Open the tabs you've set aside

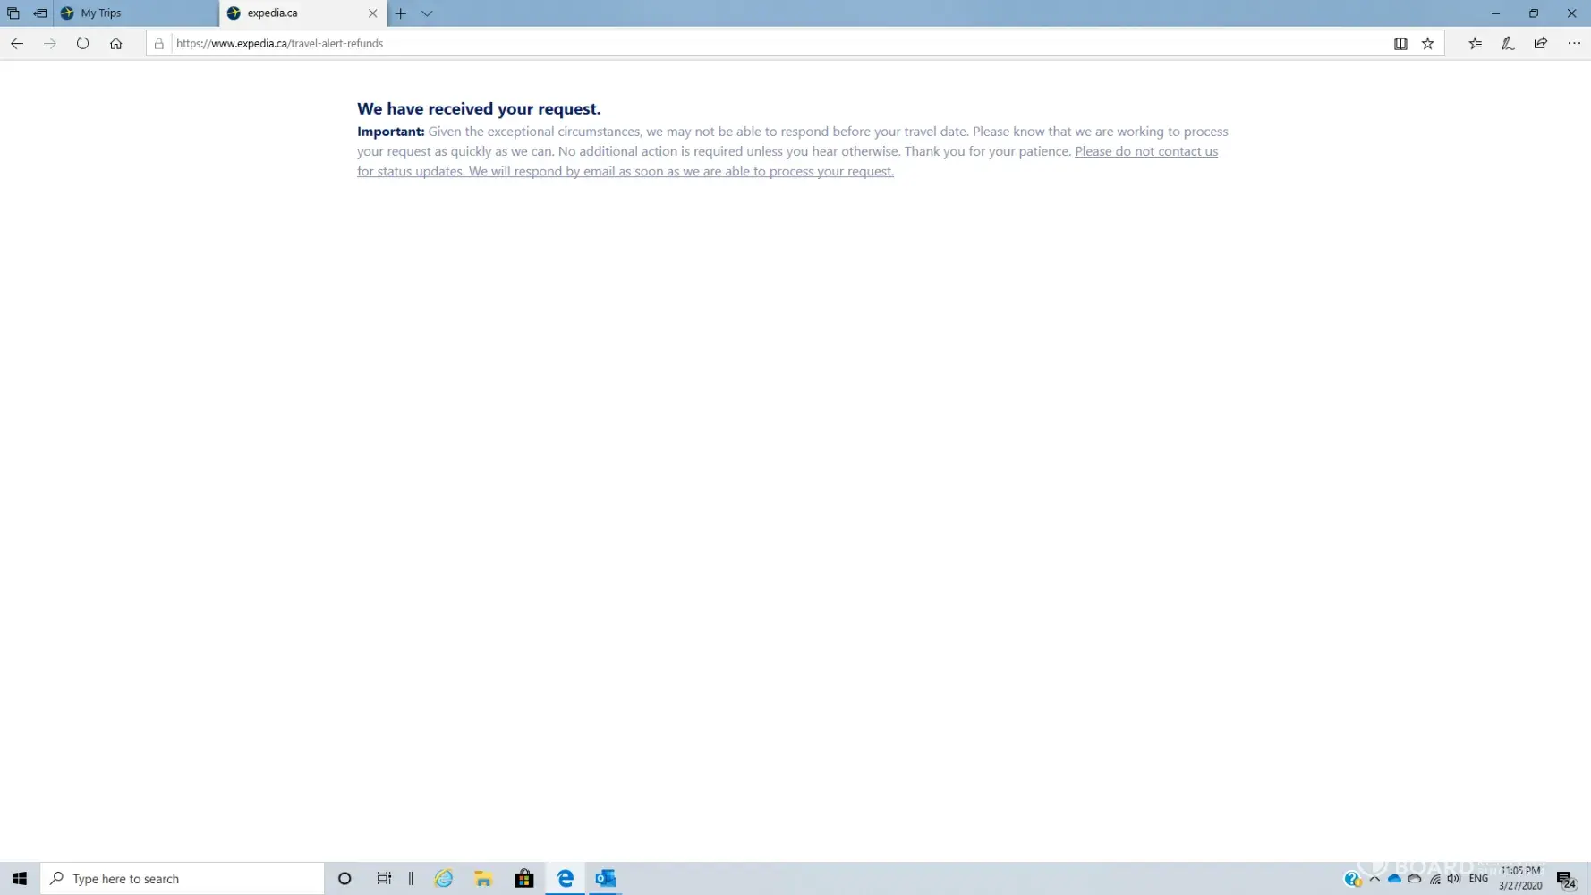click(13, 13)
